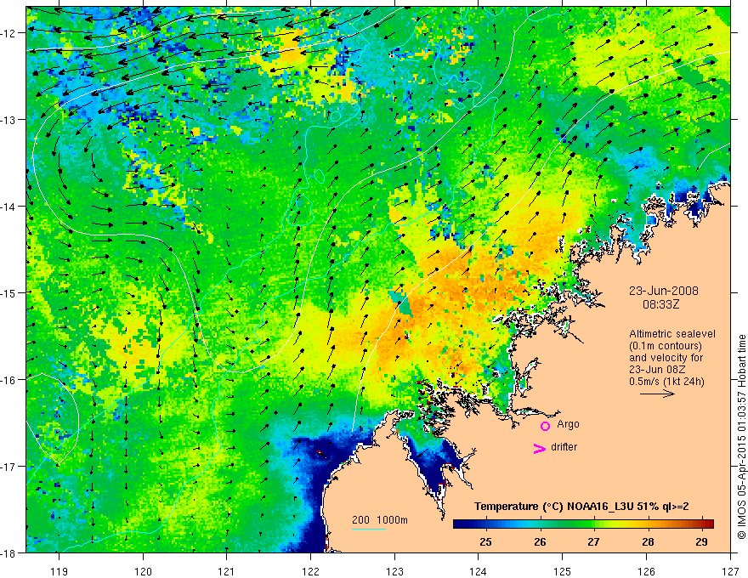Click the magenta drifter arrow legend symbol

coord(540,448)
